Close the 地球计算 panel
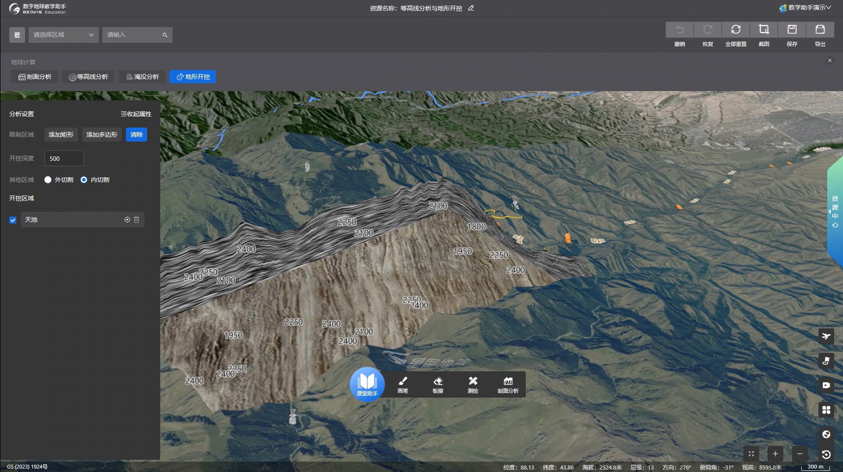 tap(830, 60)
